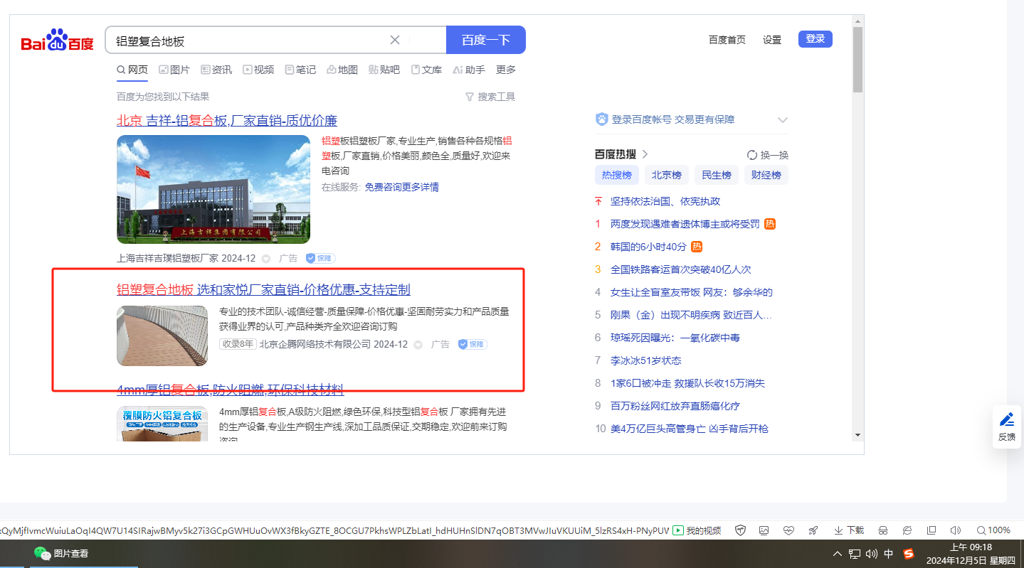Open the 铝塑复合地板 选和家悦 result link
This screenshot has height=568, width=1024.
coord(263,290)
